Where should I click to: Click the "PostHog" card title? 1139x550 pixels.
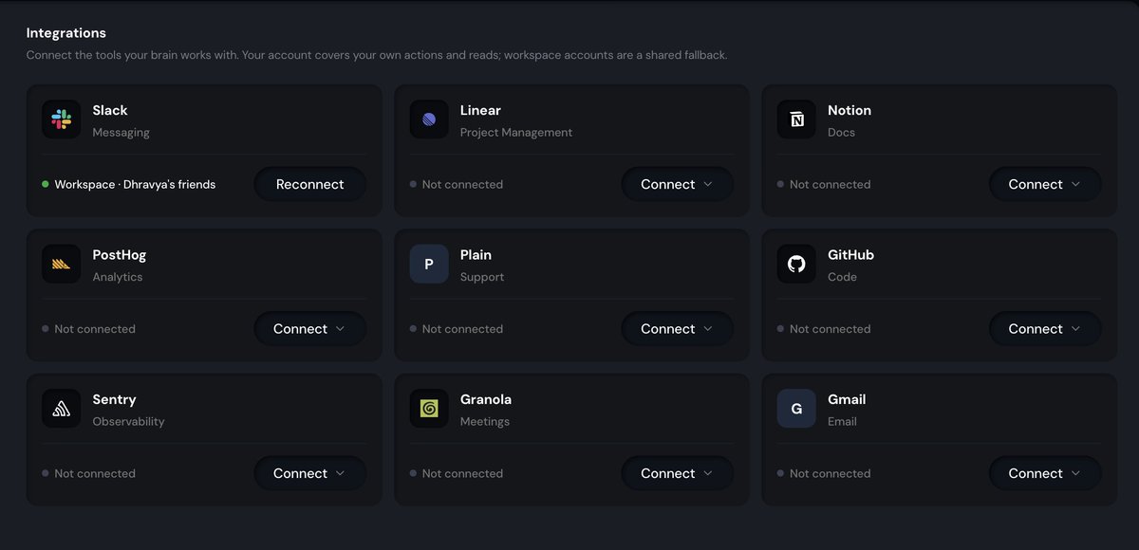120,255
